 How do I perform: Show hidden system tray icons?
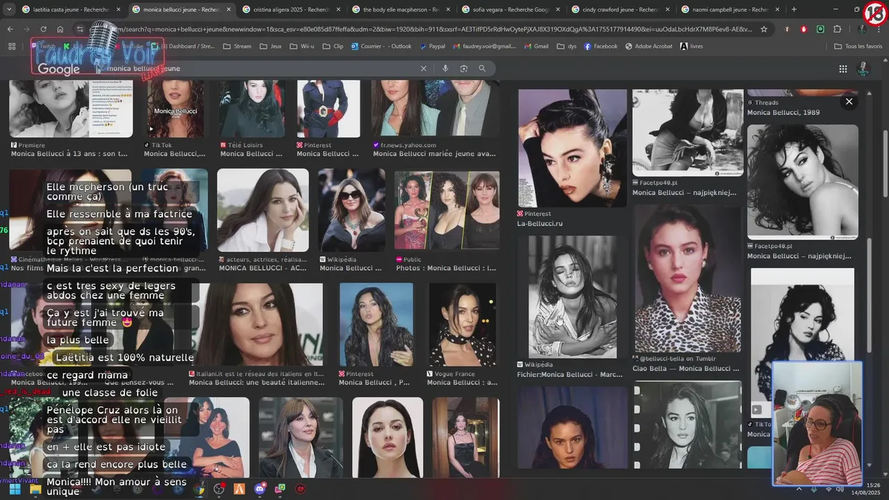[799, 489]
